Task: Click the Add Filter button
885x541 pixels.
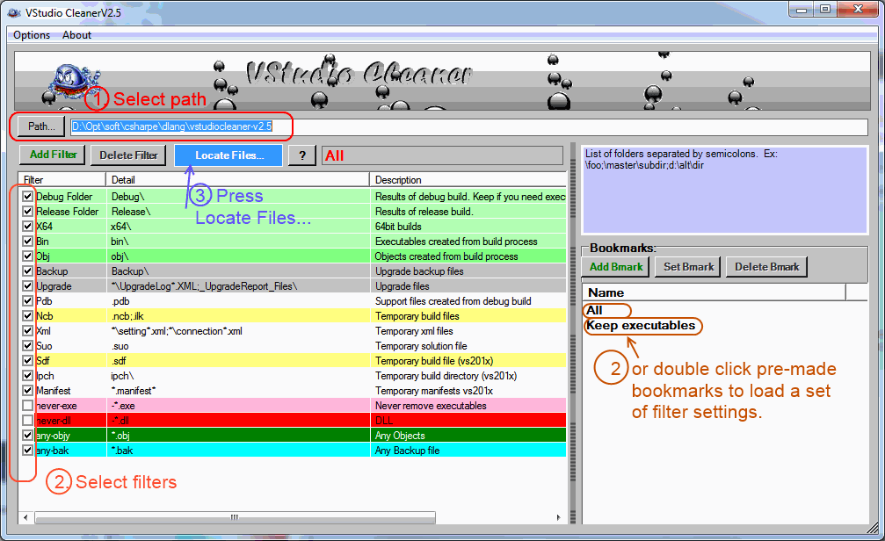Action: pyautogui.click(x=53, y=155)
